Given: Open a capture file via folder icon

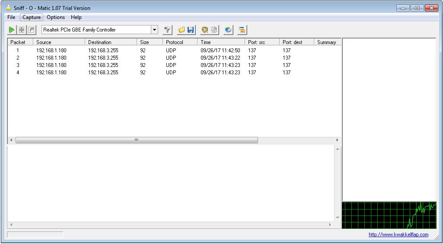Looking at the screenshot, I should pyautogui.click(x=182, y=30).
